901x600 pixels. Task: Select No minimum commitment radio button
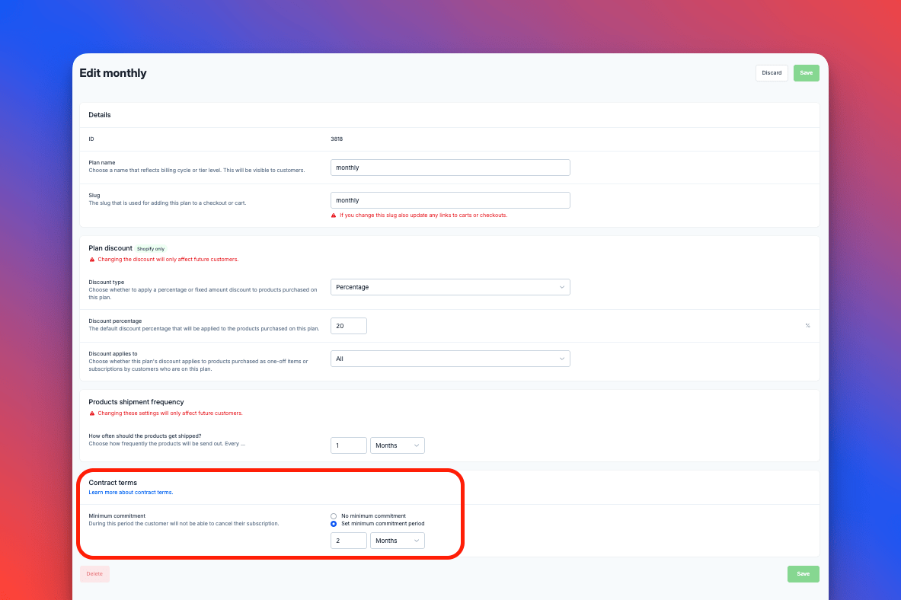[334, 516]
